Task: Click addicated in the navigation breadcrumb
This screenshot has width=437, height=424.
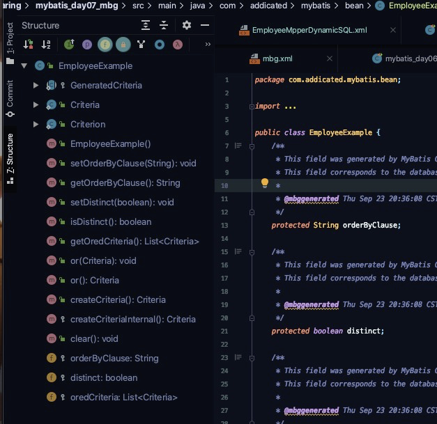Action: pos(268,6)
